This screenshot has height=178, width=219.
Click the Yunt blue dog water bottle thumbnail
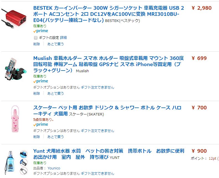tap(15, 162)
